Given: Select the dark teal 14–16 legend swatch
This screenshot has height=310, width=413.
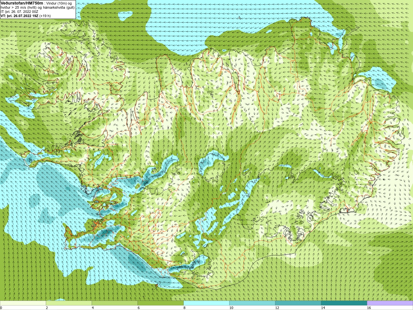Looking at the screenshot, I should pos(344,303).
